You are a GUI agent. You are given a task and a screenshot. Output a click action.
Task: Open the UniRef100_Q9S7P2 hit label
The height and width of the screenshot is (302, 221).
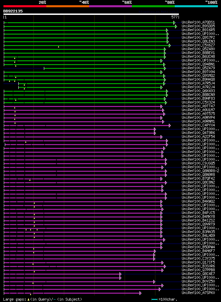(198, 37)
